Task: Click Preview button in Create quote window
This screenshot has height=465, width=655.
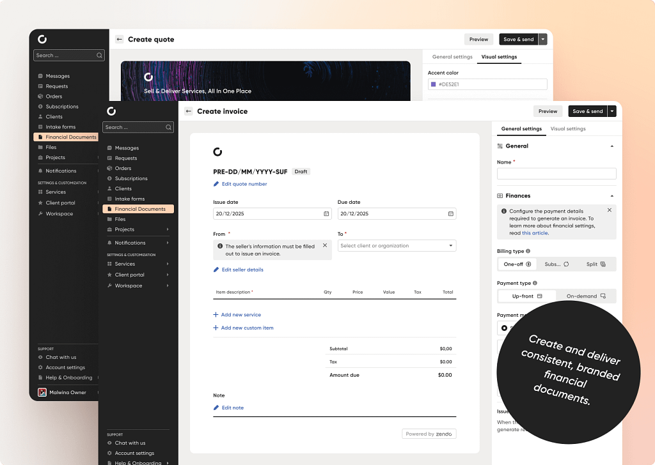Action: (478, 39)
